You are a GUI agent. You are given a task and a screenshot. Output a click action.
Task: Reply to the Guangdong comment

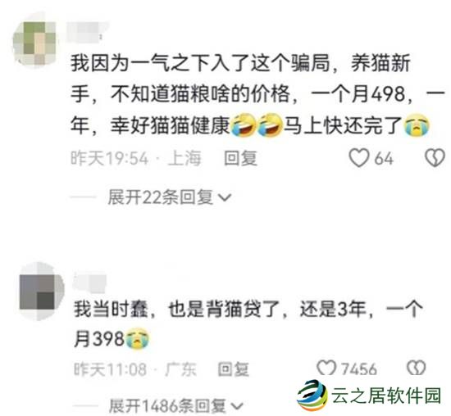pos(233,369)
